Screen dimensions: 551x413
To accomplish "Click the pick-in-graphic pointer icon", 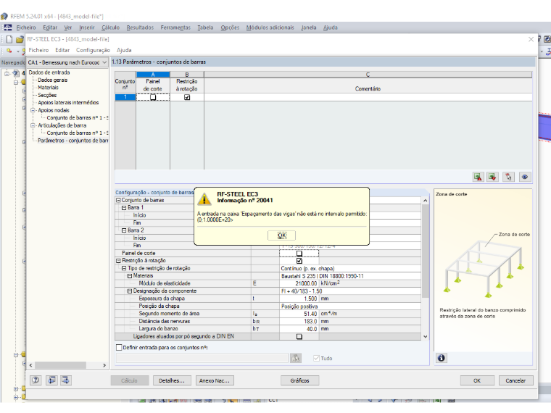I will pyautogui.click(x=508, y=177).
